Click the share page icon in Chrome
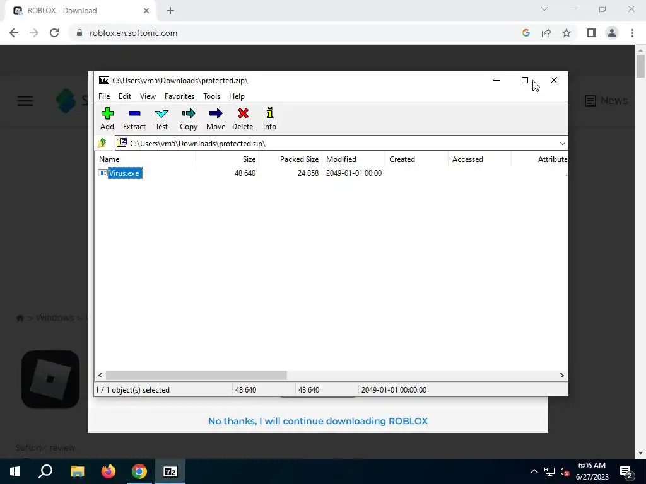Screen dimensions: 646x484 coord(546,33)
